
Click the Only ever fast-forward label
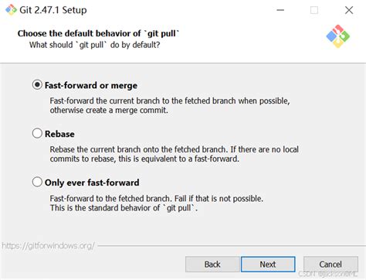pyautogui.click(x=92, y=183)
